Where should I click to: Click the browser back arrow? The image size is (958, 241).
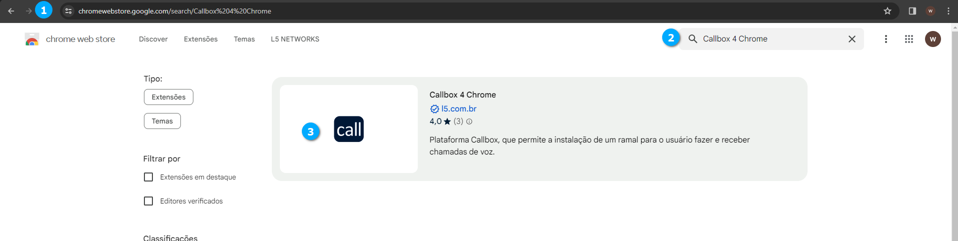click(11, 11)
